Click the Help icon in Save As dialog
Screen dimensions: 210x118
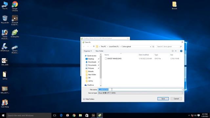tap(181, 51)
